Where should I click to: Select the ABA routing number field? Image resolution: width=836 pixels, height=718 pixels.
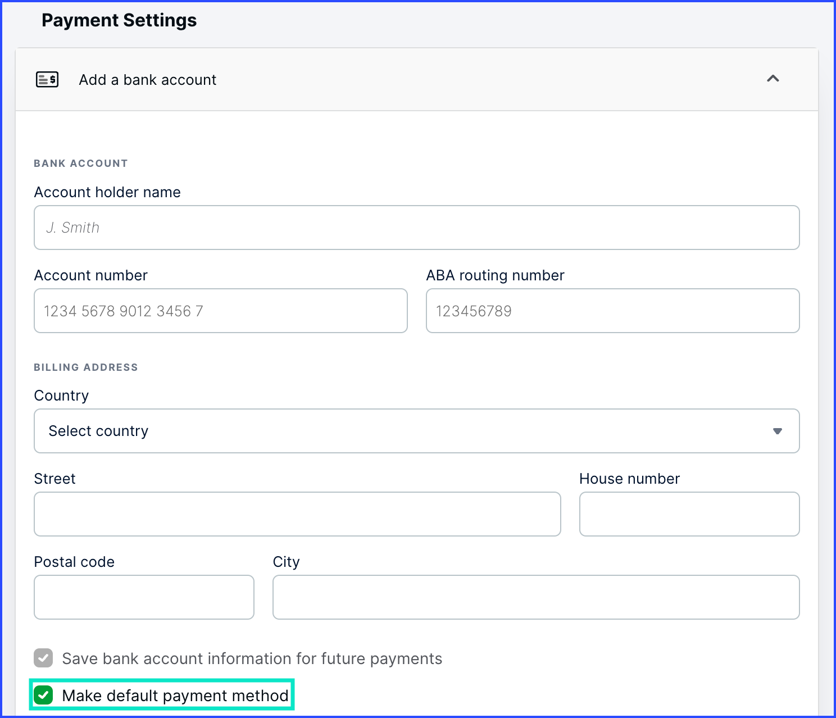click(612, 311)
